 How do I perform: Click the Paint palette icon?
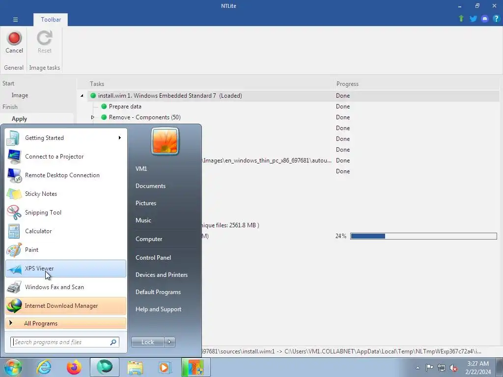14,250
